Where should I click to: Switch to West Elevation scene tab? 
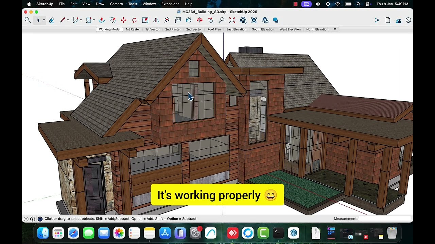coord(290,29)
